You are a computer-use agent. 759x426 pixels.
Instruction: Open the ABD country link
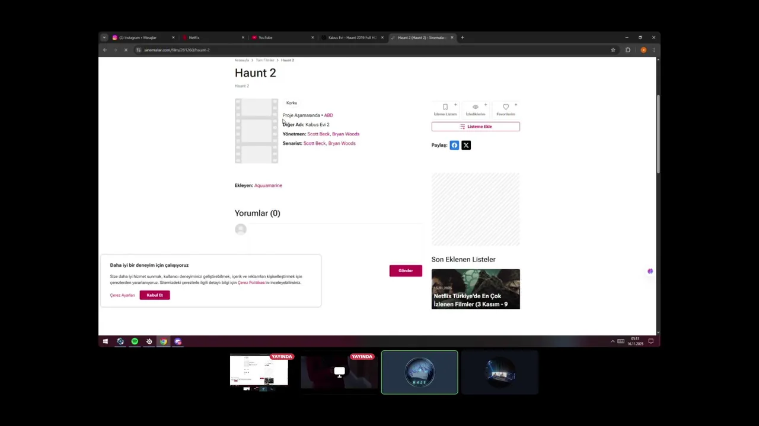pyautogui.click(x=329, y=115)
